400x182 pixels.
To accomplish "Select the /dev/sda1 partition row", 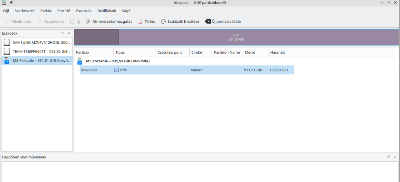I will [x=187, y=70].
